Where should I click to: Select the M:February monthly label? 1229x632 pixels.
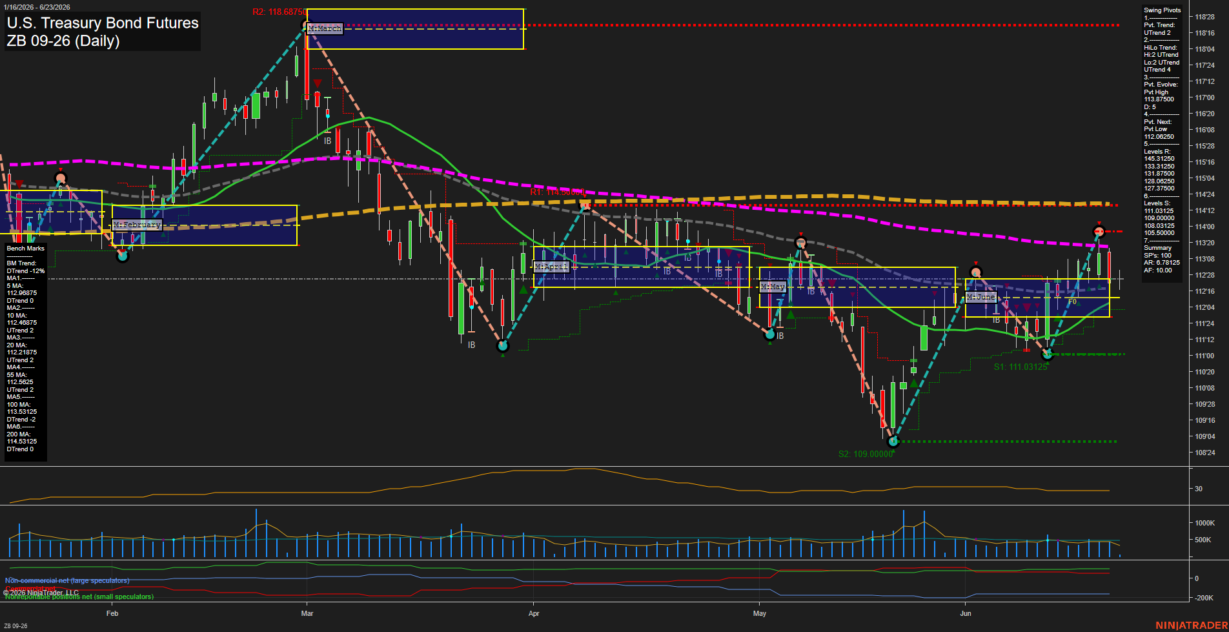[137, 225]
